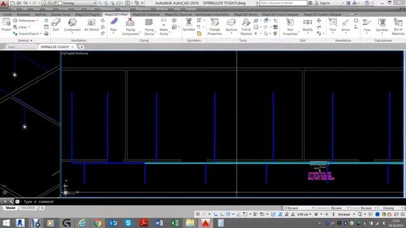The height and width of the screenshot is (228, 406).
Task: Open the MagiCAD Circuit Designer tab
Action: tap(280, 15)
